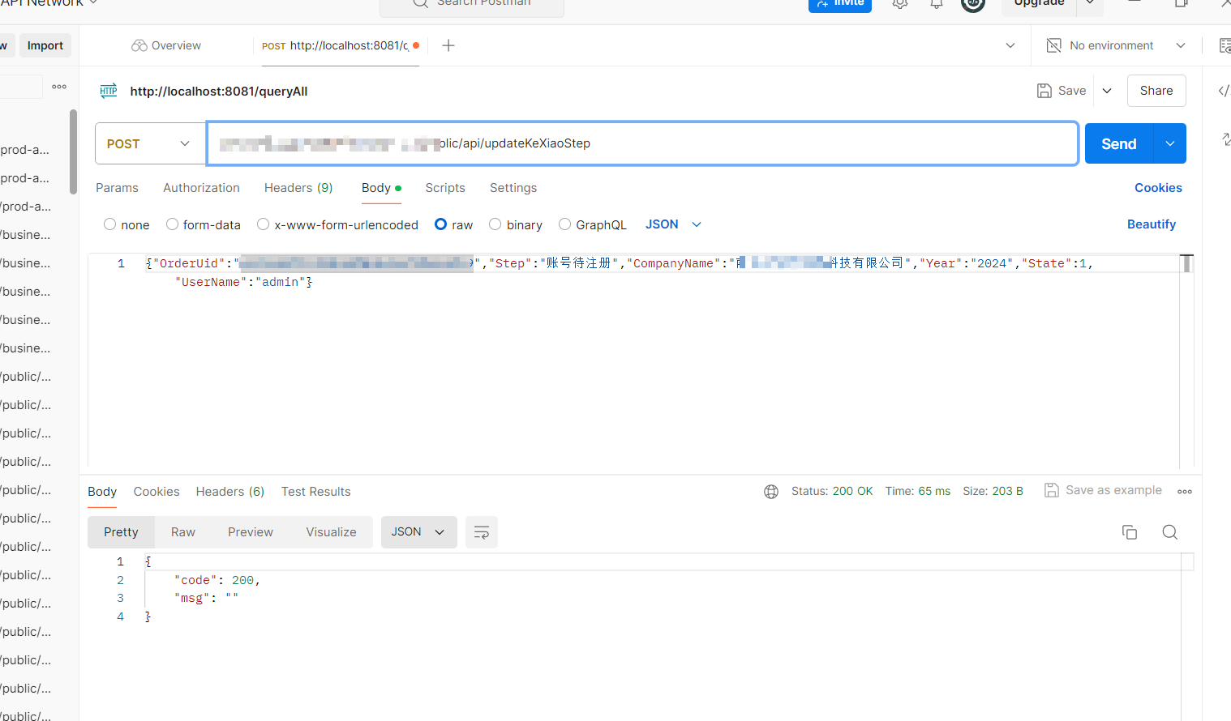
Task: Click the no-environment icon
Action: click(x=1054, y=45)
